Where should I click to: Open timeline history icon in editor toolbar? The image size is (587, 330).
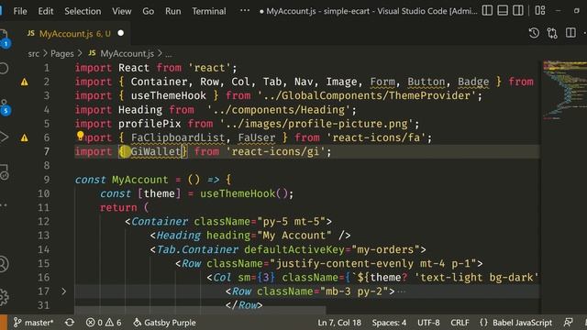pyautogui.click(x=534, y=33)
